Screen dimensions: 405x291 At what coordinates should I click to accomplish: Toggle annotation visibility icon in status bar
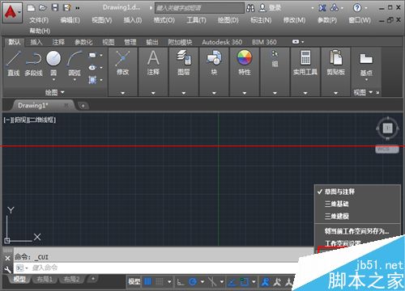(266, 282)
